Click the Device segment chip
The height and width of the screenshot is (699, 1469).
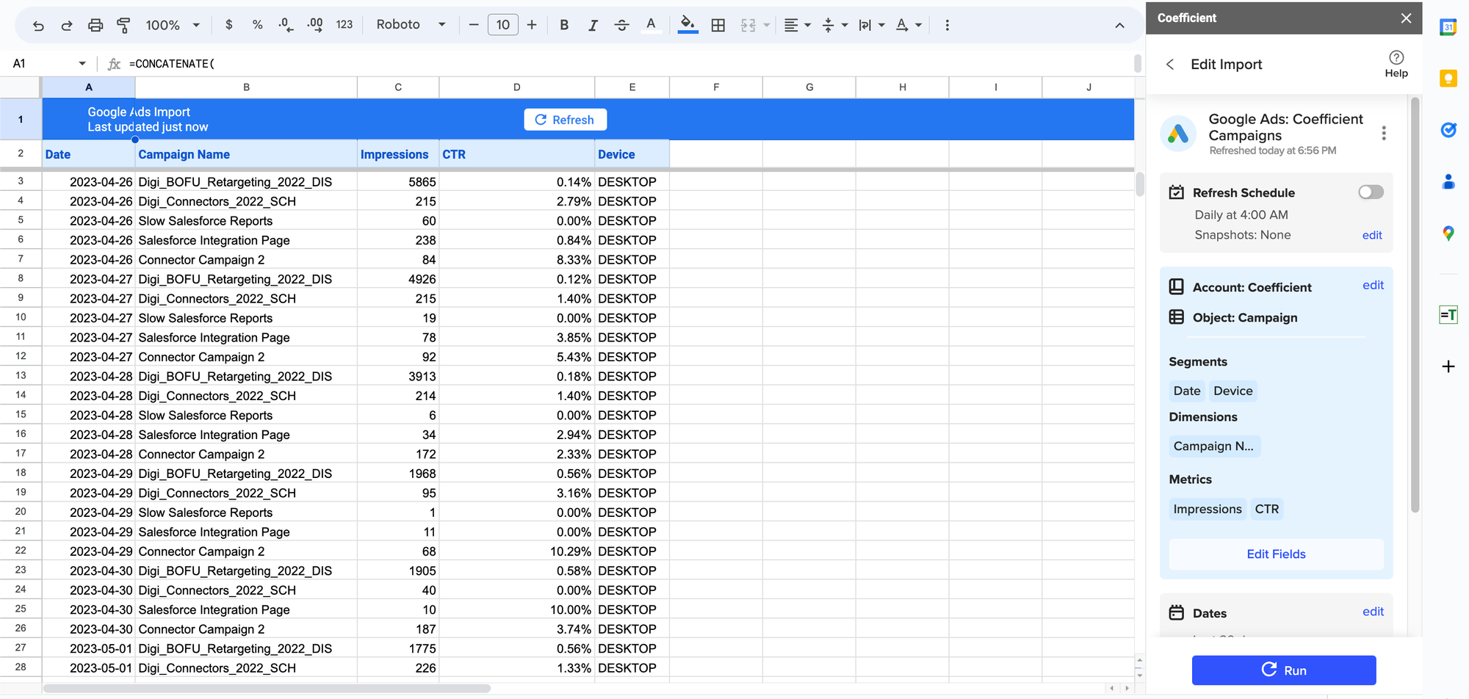point(1232,391)
